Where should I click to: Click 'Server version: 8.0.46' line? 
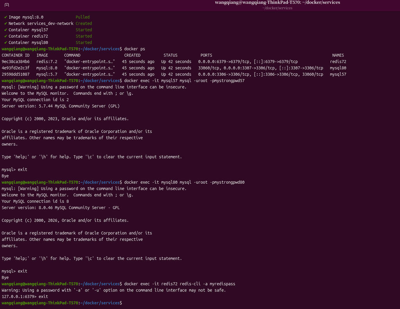61,208
